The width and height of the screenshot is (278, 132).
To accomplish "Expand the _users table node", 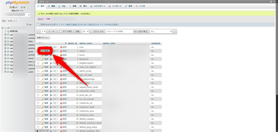I will click(5, 72).
